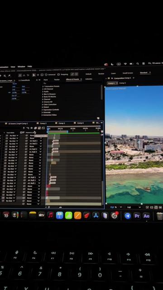The image size is (163, 290).
Task: Click the After Effects Dock icon
Action: [x=146, y=216]
